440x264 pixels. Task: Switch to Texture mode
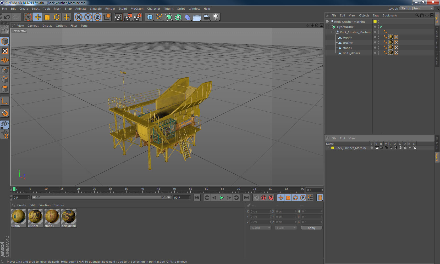pos(5,51)
